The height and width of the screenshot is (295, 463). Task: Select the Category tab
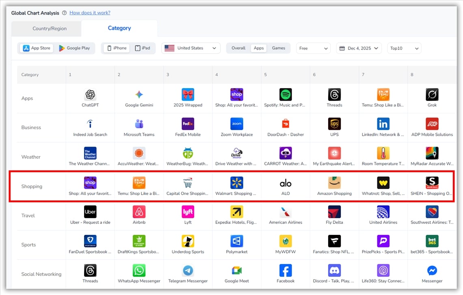[x=119, y=28]
